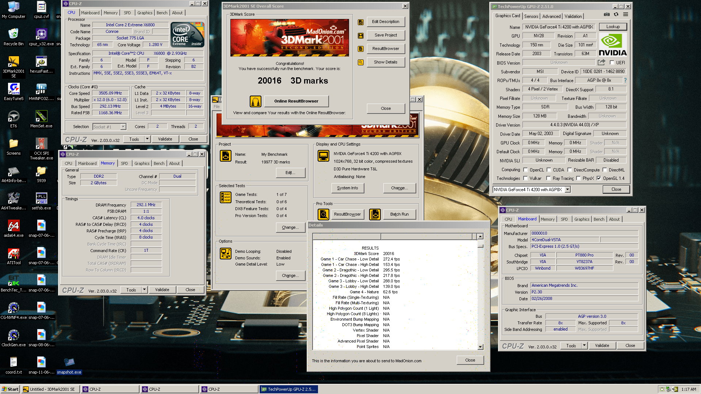Switch to TechPowerUp GPU-Z taskbar item
The height and width of the screenshot is (394, 701).
click(x=288, y=389)
